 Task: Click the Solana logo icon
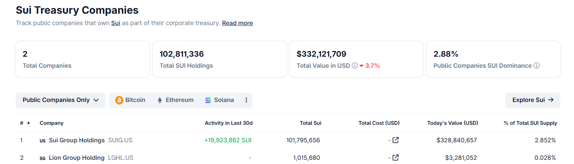click(208, 100)
